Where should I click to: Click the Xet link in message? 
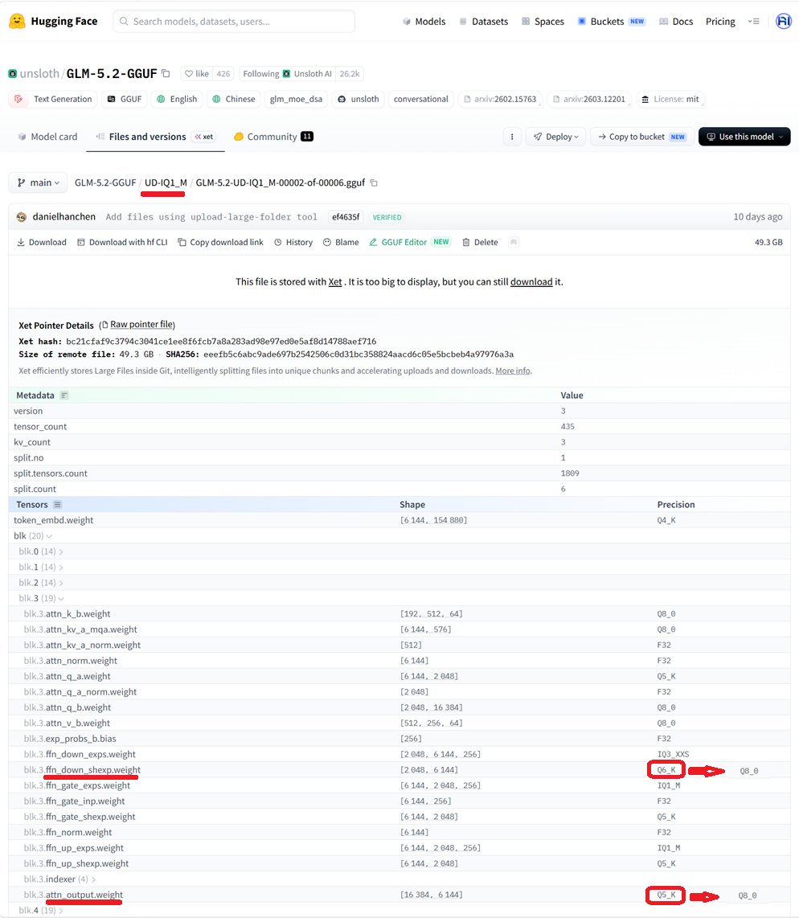click(x=335, y=281)
